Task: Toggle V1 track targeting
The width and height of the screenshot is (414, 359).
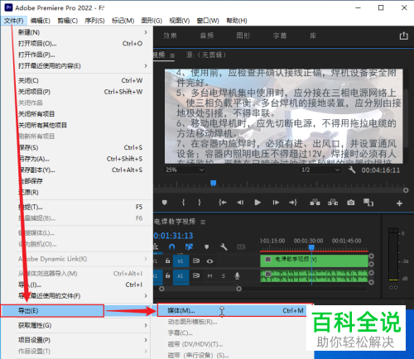Action: (181, 261)
